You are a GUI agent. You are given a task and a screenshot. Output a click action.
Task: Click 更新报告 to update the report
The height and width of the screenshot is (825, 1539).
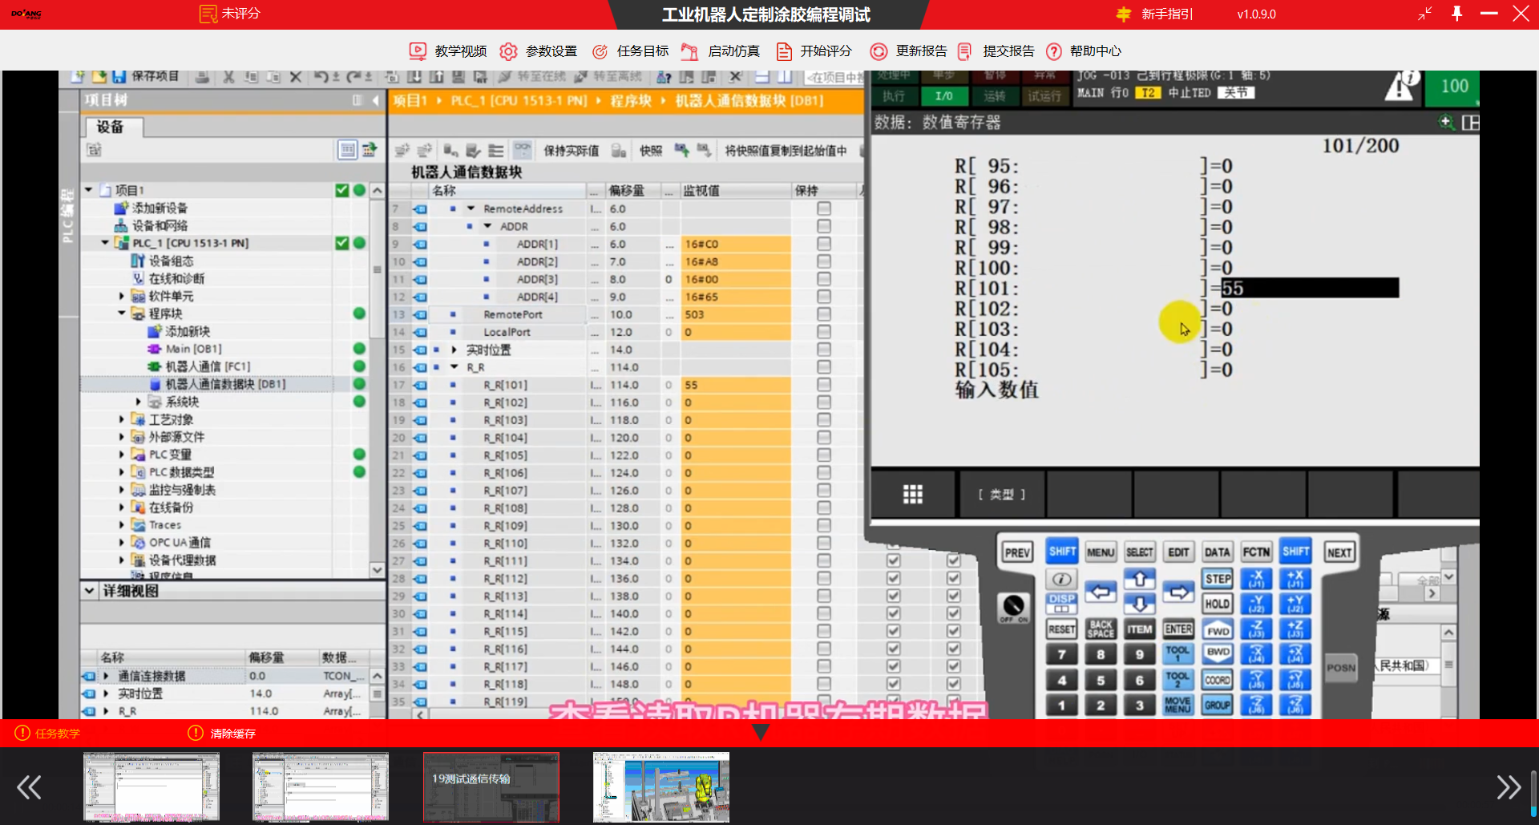(x=909, y=51)
